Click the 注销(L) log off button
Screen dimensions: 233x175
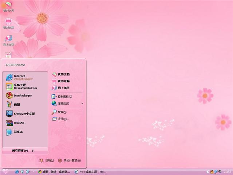47,160
